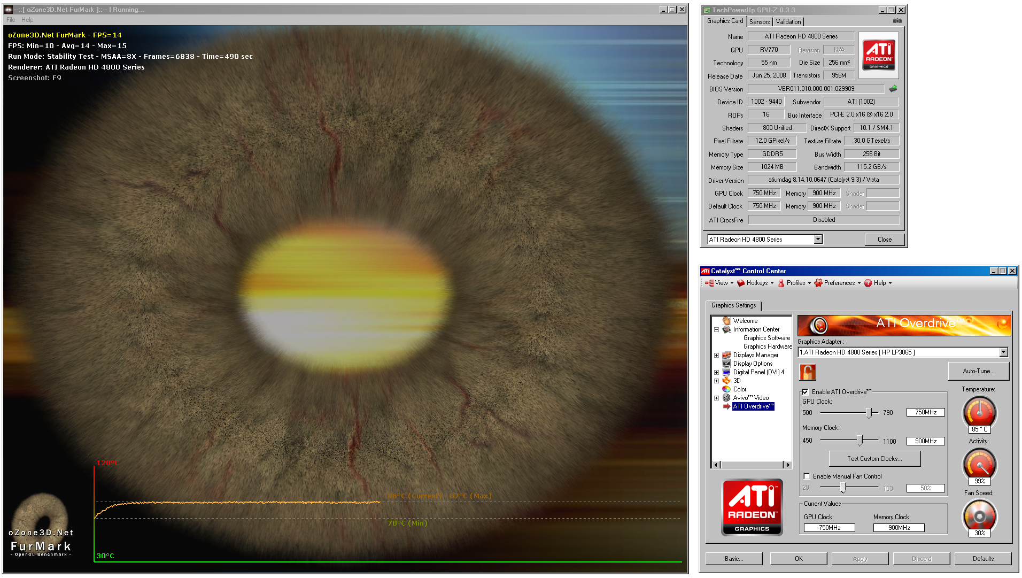Click the red Hotkeys icon in Catalyst toolbar
Viewport: 1022px width, 578px height.
(741, 283)
